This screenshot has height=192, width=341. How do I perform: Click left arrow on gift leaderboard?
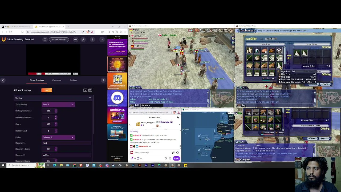(x=130, y=125)
